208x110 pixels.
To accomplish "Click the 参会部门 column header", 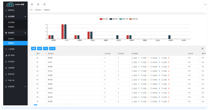I will coord(51,54).
